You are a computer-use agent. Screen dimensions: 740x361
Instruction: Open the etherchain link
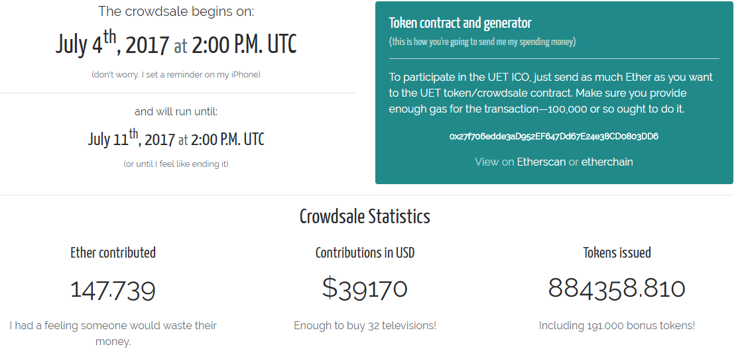(607, 162)
